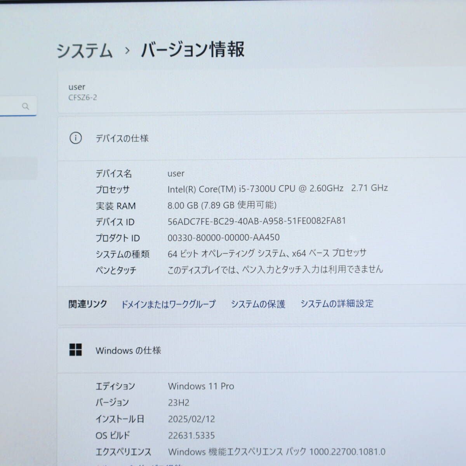This screenshot has width=466, height=466.
Task: Select the 23H2 version value
Action: coord(179,403)
